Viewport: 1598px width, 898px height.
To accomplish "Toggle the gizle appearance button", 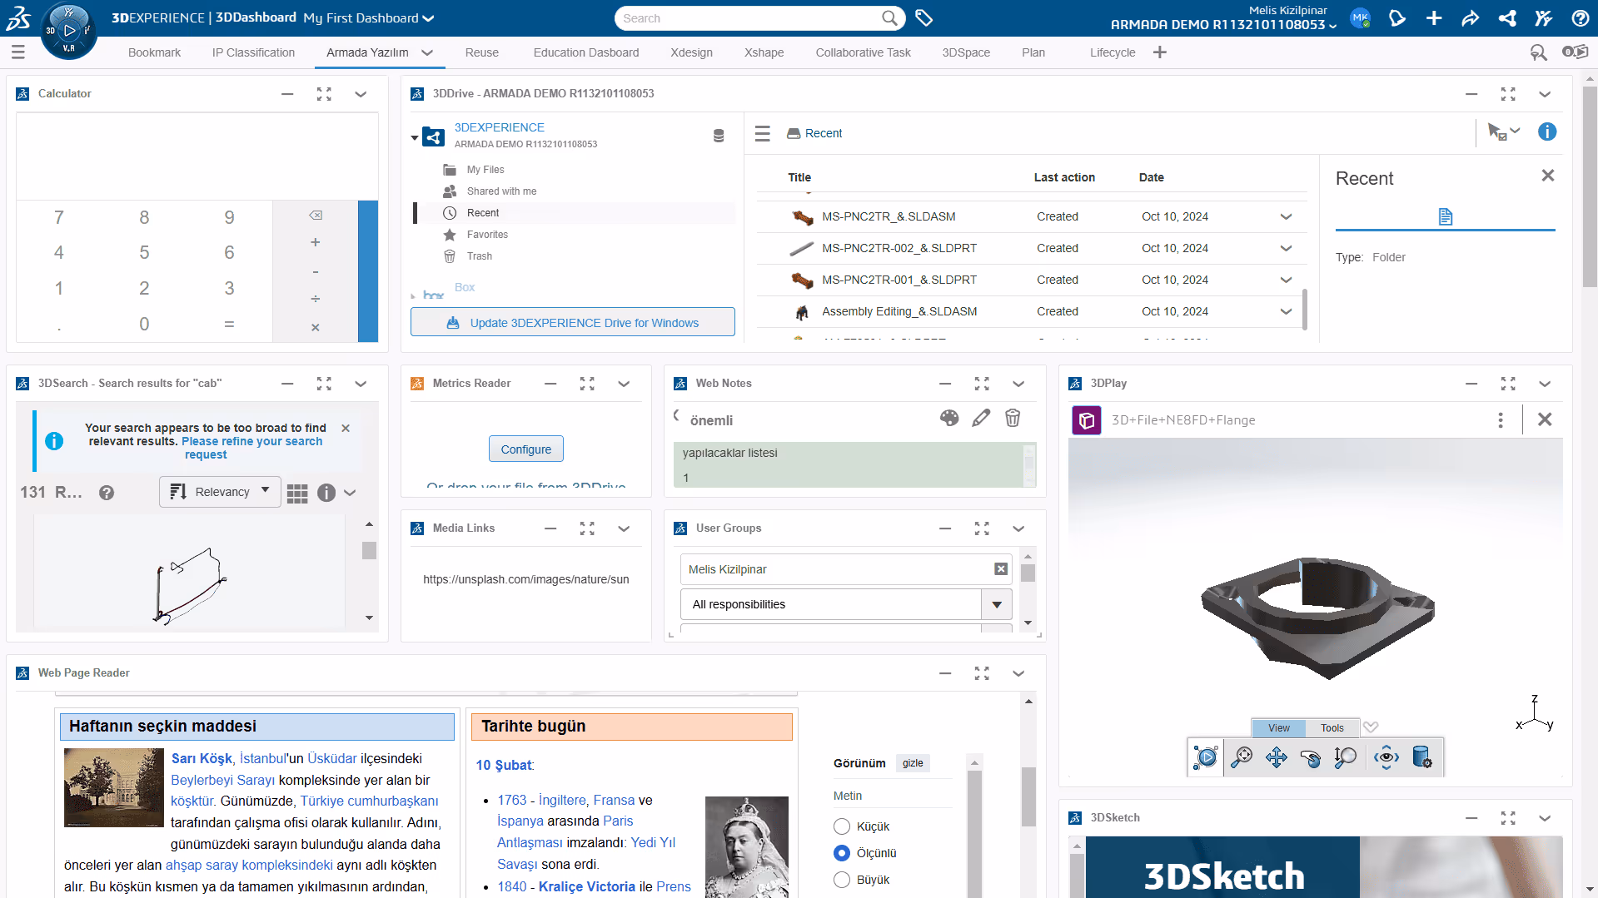I will click(x=913, y=763).
